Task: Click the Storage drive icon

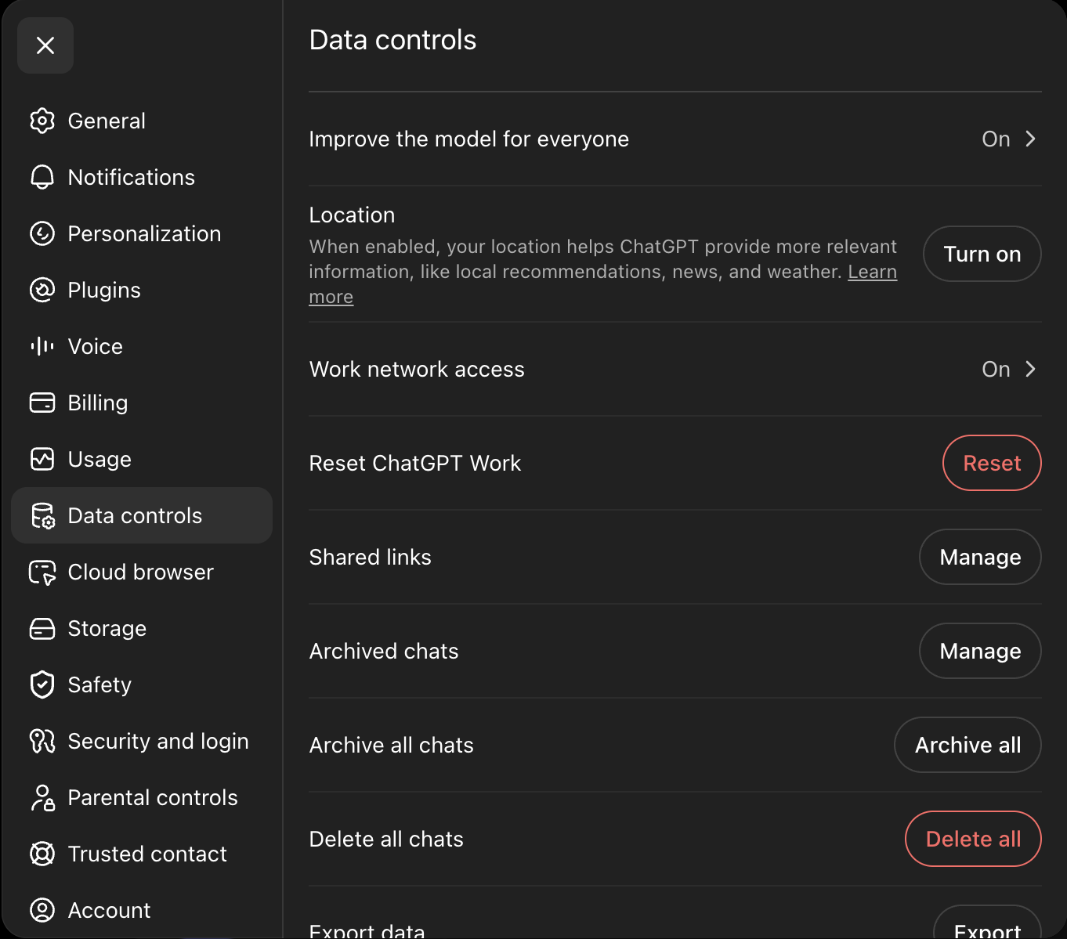Action: (x=42, y=628)
